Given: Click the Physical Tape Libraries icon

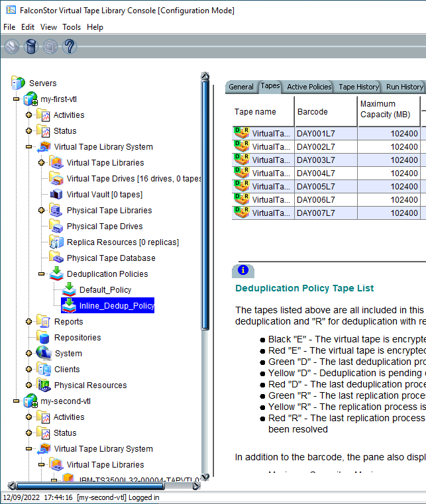Looking at the screenshot, I should (x=56, y=210).
